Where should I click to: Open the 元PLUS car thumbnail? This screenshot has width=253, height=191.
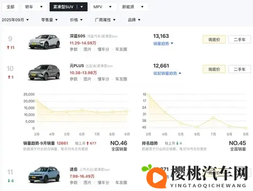[44, 72]
